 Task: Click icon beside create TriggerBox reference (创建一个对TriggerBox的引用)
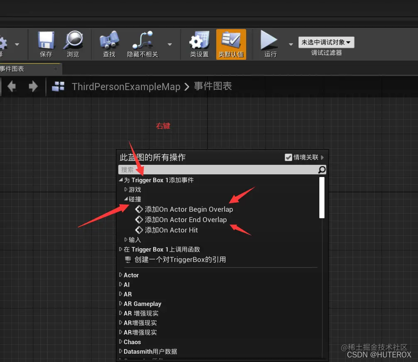(x=128, y=259)
